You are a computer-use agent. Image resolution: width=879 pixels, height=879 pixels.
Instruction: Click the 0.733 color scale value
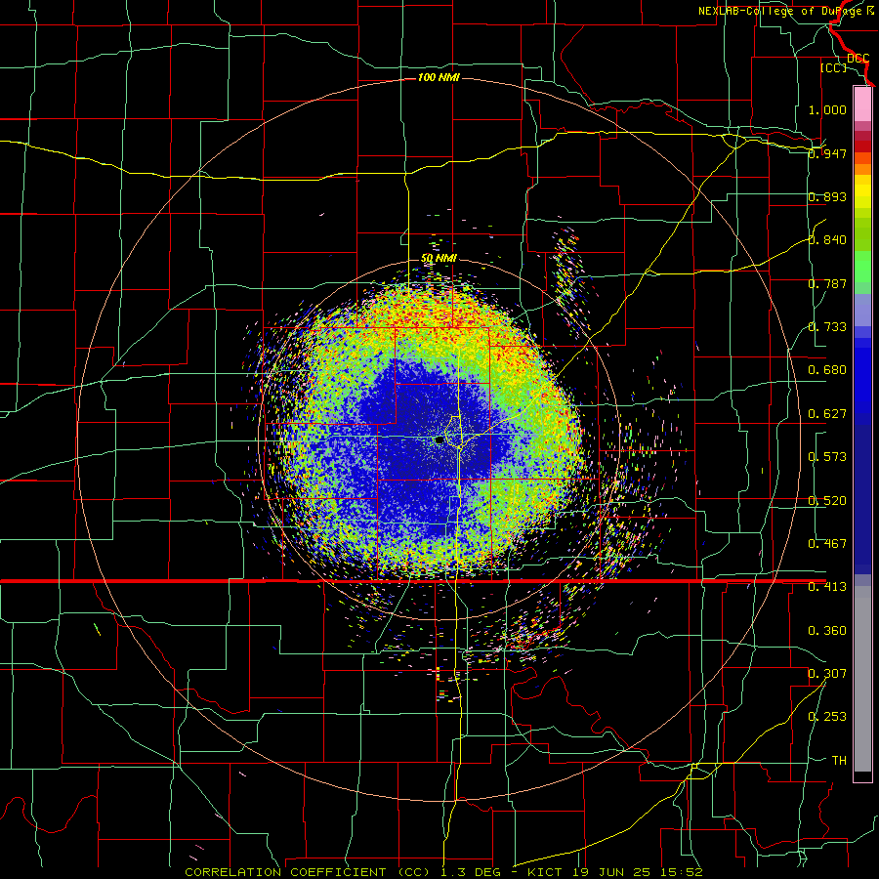tap(827, 327)
